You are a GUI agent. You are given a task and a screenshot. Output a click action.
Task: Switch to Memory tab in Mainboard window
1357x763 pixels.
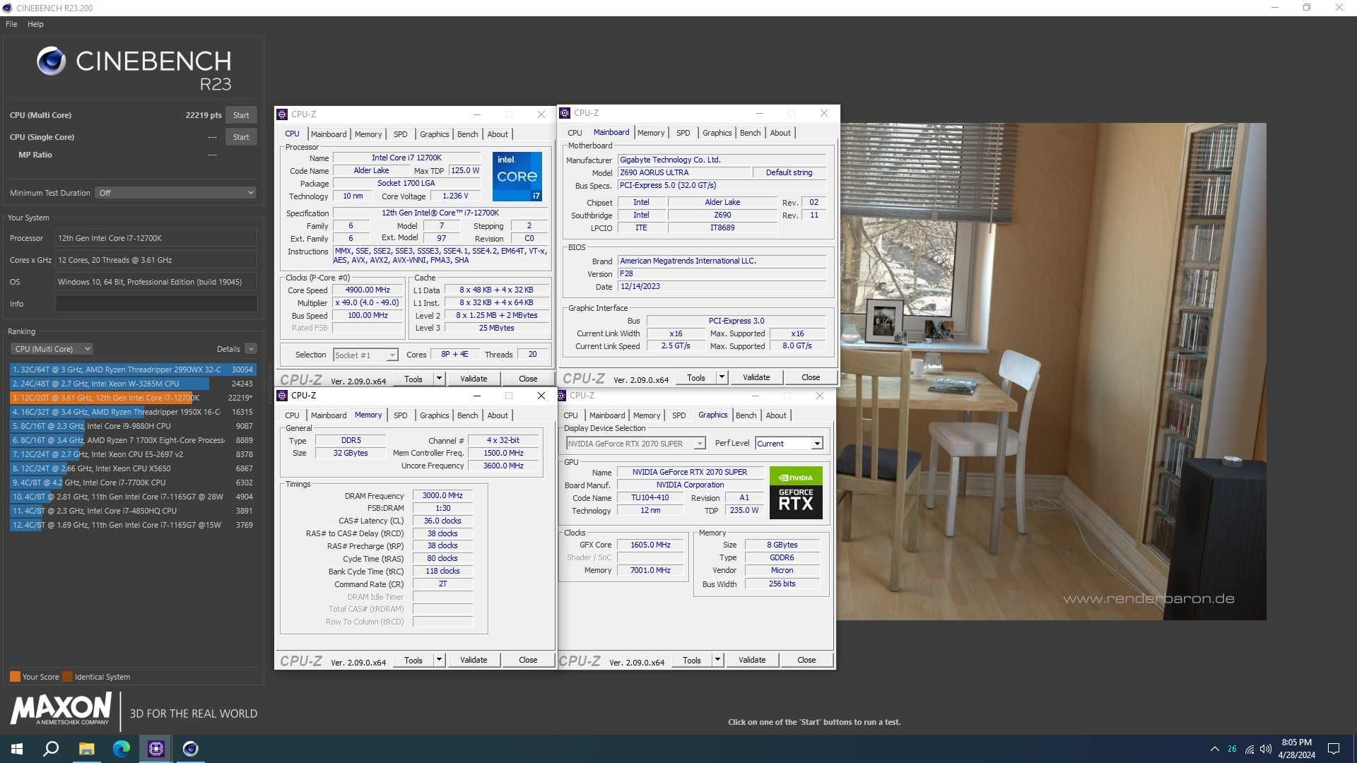(650, 133)
